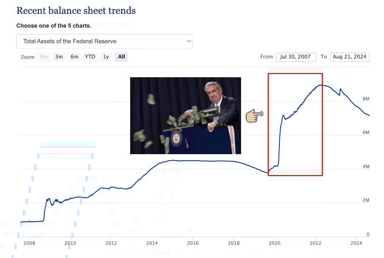
Task: Open the Total Assets chart dropdown
Action: (105, 41)
